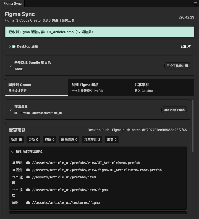The height and width of the screenshot is (219, 199).
Task: Click the 新增 15 filter chip
Action: coord(16,140)
